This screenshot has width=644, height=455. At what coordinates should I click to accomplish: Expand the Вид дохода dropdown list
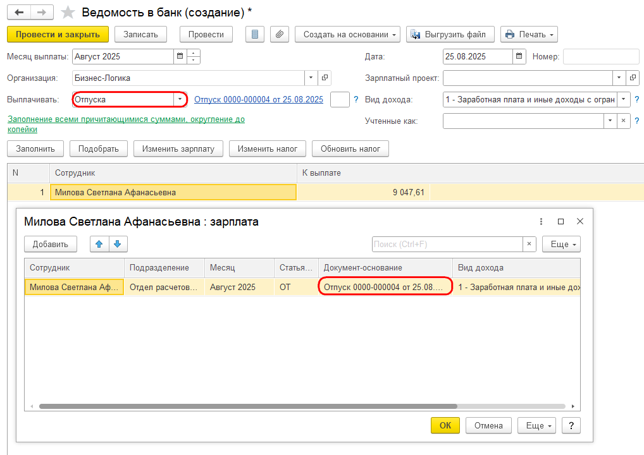[624, 99]
